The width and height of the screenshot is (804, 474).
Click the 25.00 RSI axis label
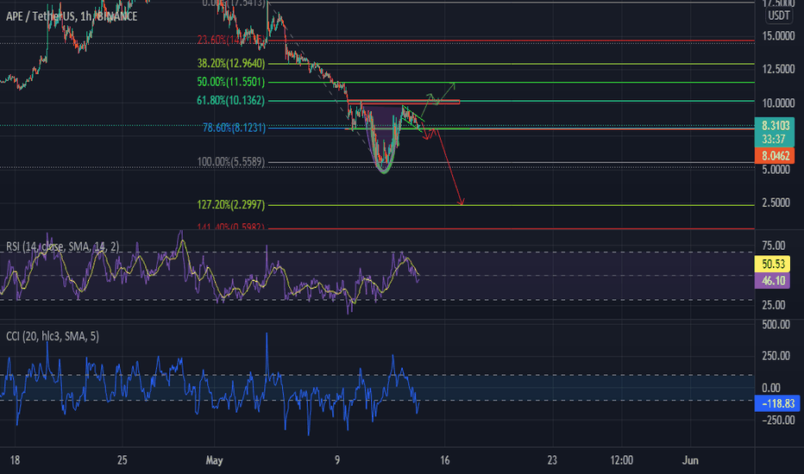(x=773, y=305)
